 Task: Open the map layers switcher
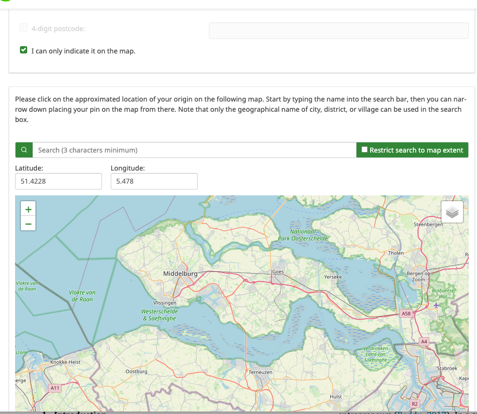click(x=452, y=212)
